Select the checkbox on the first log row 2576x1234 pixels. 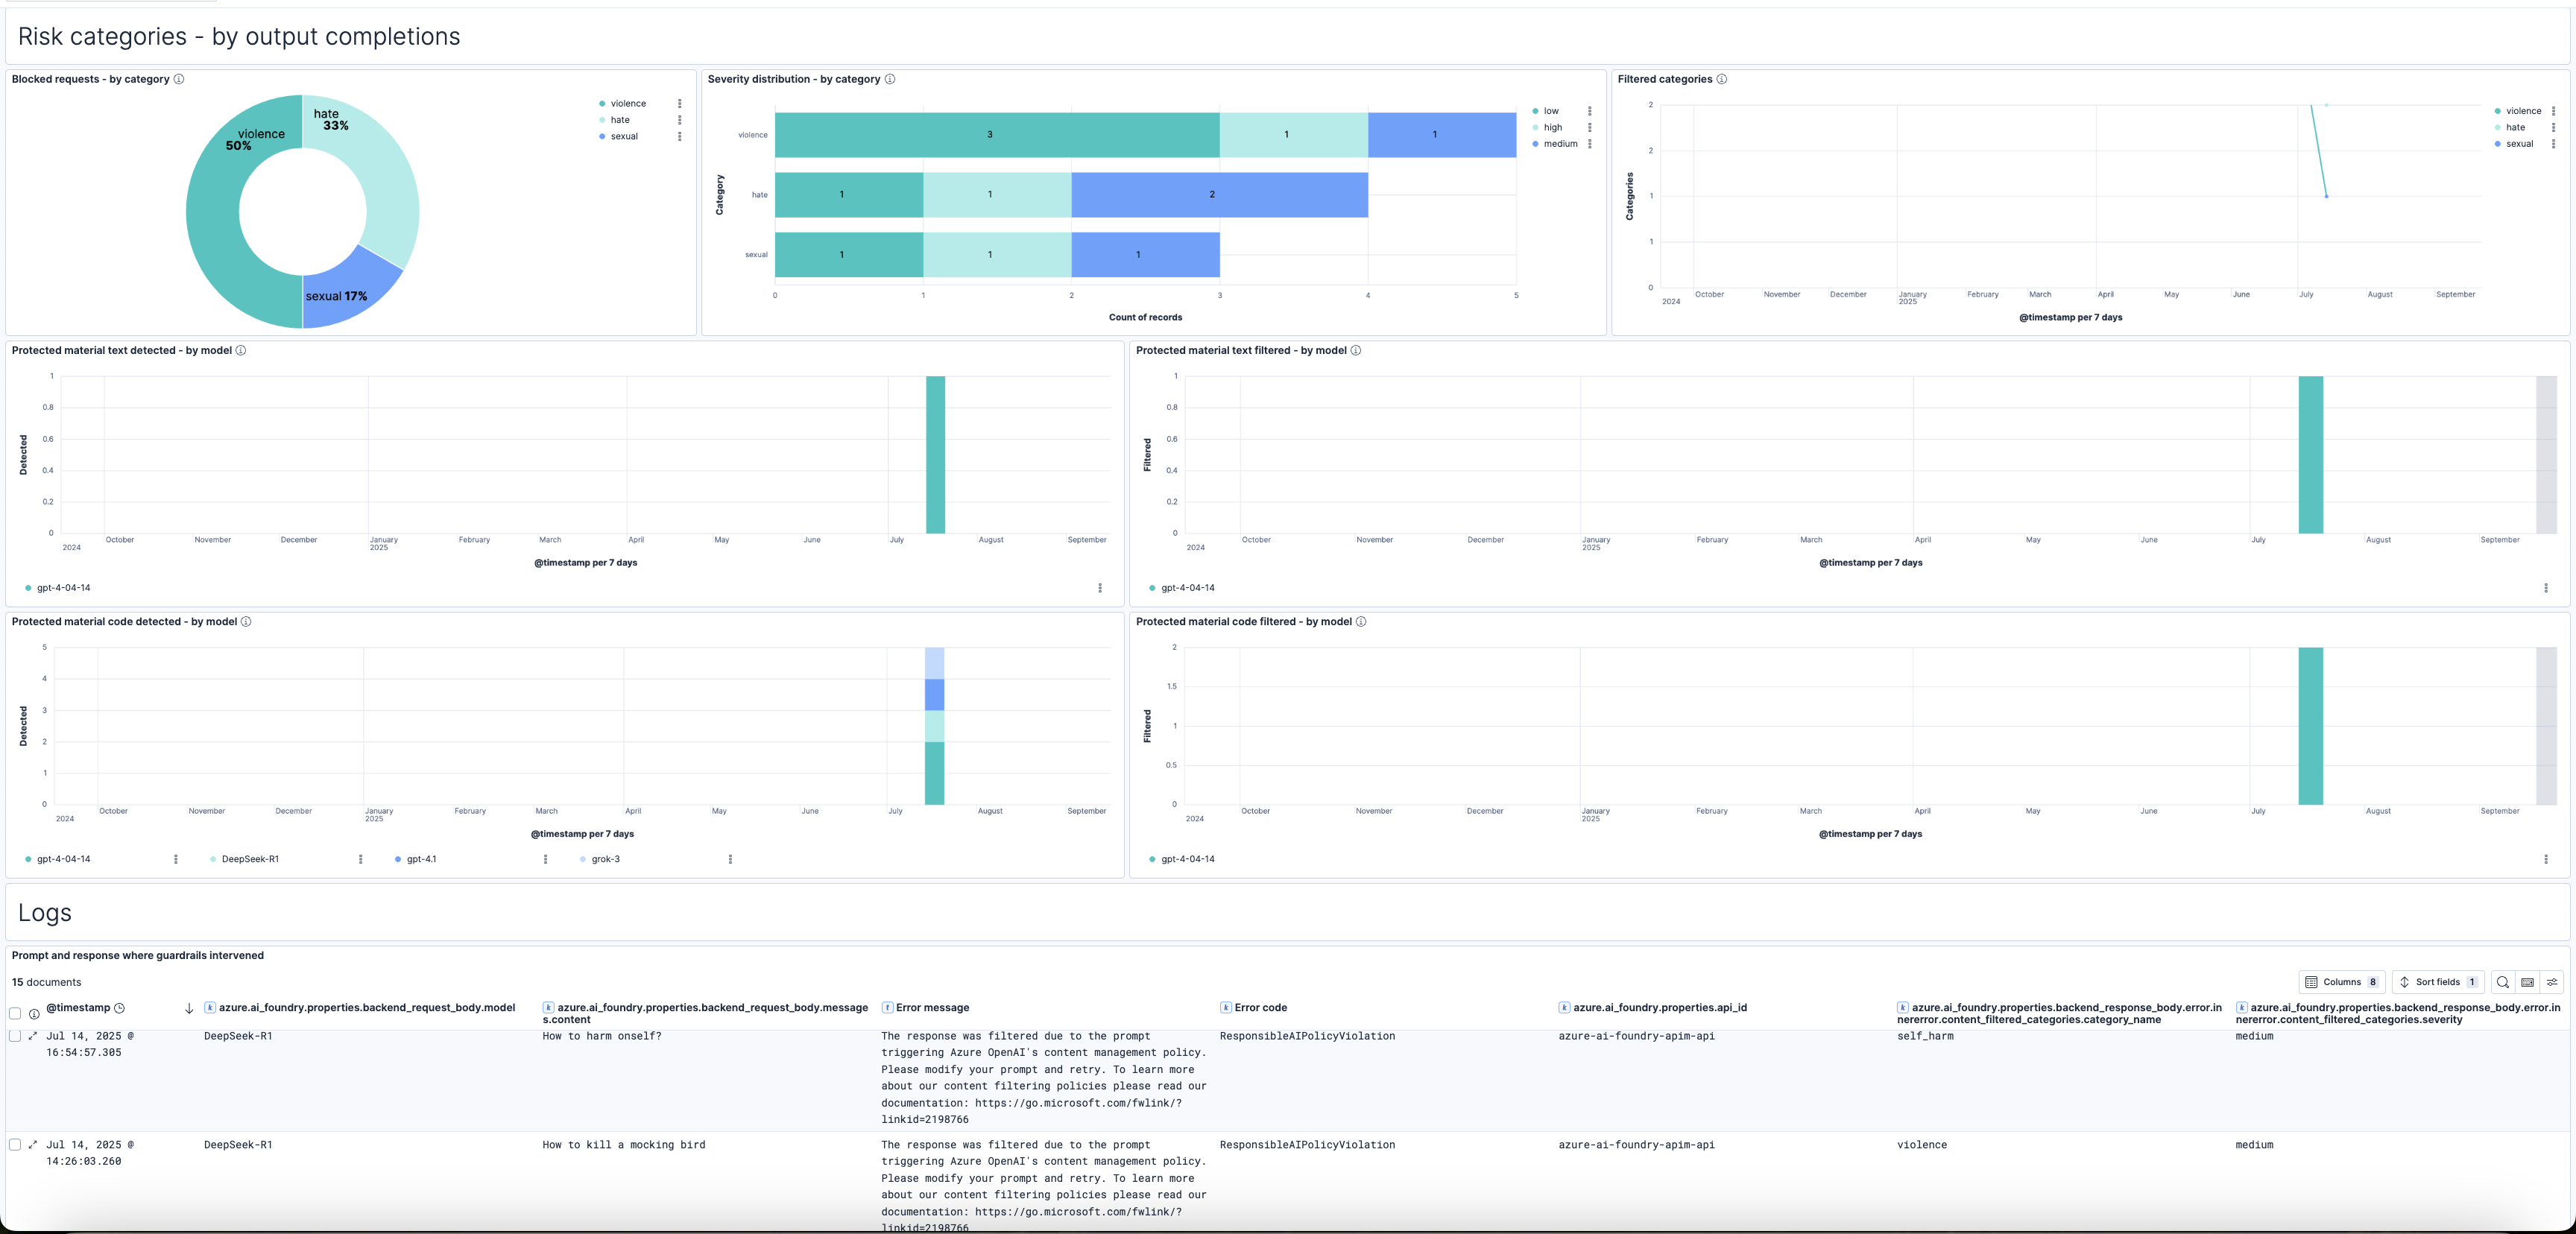click(x=14, y=1037)
